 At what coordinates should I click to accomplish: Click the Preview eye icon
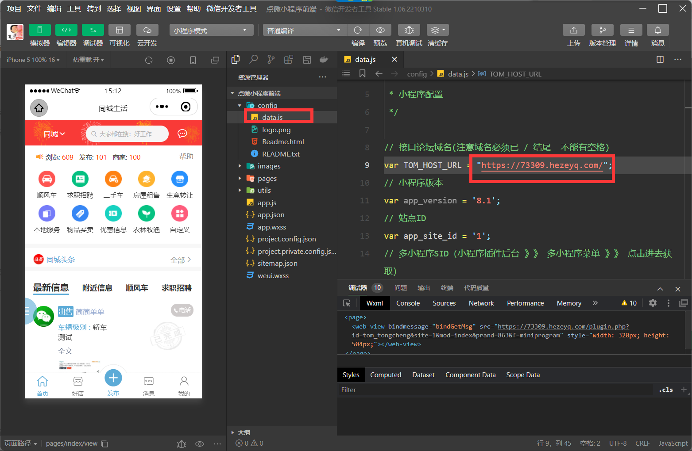coord(380,30)
